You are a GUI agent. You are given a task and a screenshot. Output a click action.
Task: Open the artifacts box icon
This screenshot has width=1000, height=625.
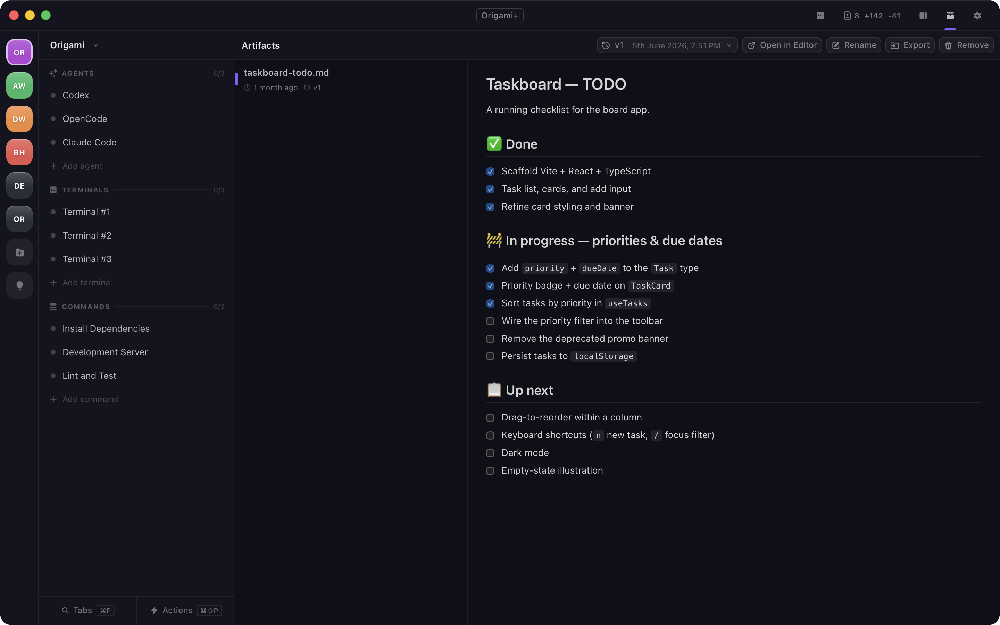click(950, 16)
